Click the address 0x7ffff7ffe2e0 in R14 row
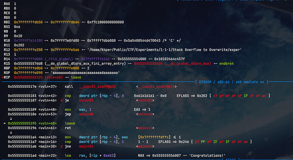Image resolution: width=293 pixels, height=160 pixels. [x=95, y=59]
